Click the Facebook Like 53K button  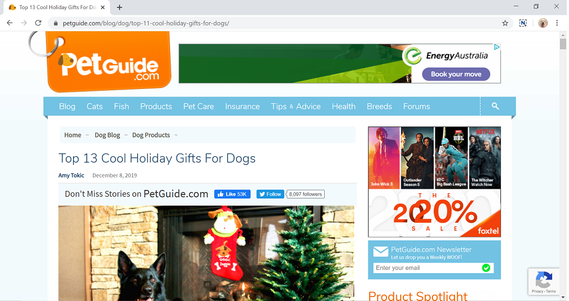(x=232, y=194)
